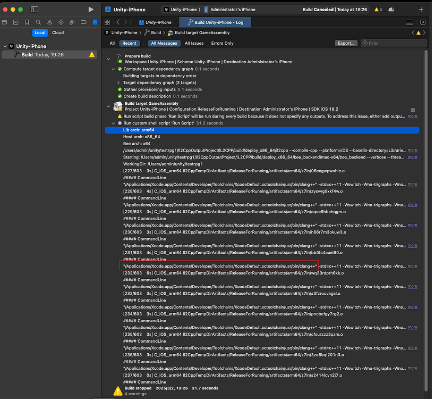Select the Local reports toggle
The image size is (435, 399).
pyautogui.click(x=40, y=32)
